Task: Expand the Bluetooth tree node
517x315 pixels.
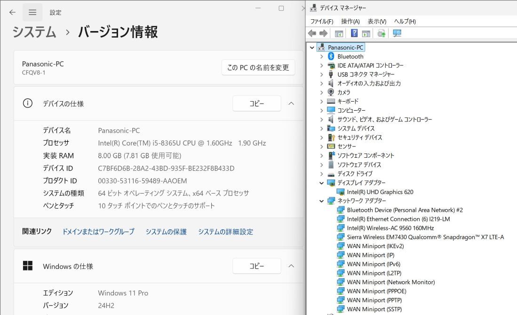Action: pyautogui.click(x=321, y=57)
